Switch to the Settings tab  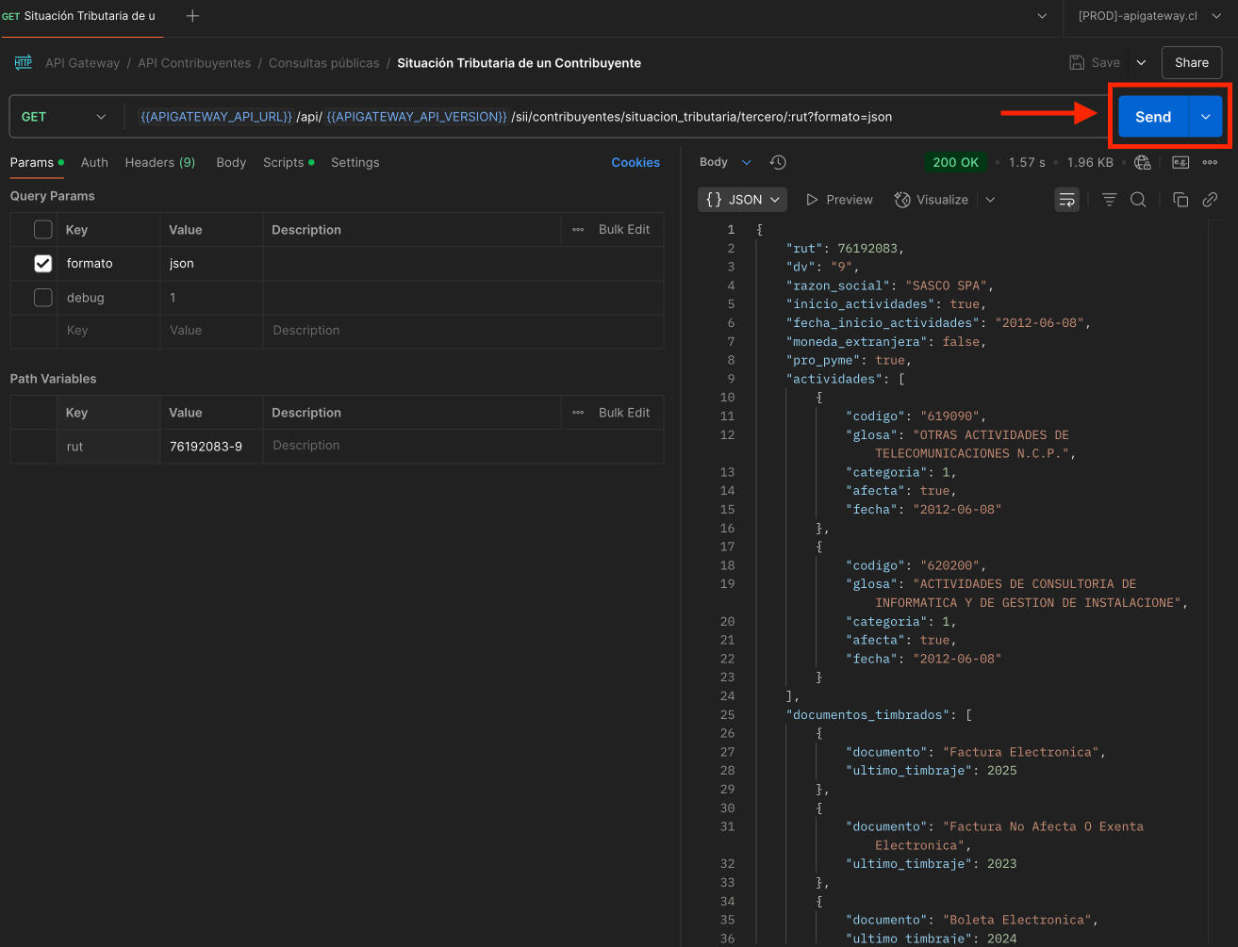pos(355,162)
